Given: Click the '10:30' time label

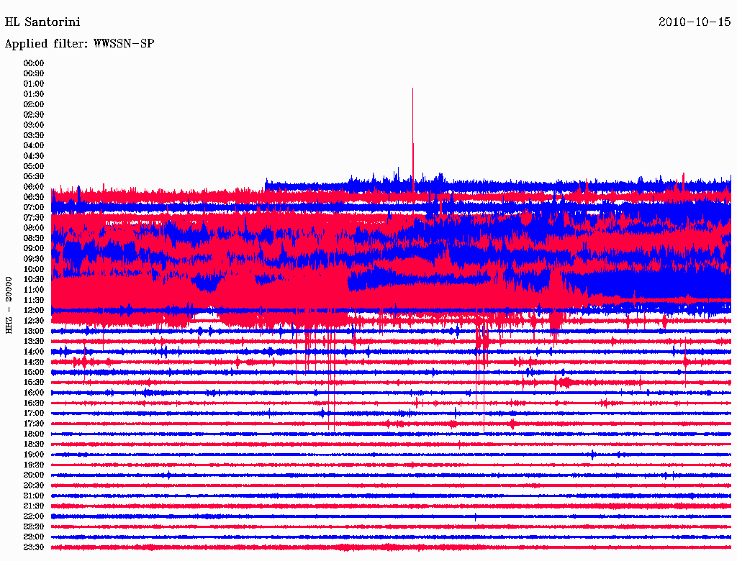Looking at the screenshot, I should (x=34, y=280).
